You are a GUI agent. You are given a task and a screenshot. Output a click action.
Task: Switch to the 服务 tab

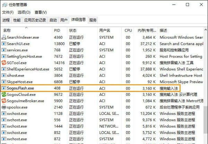click(93, 20)
